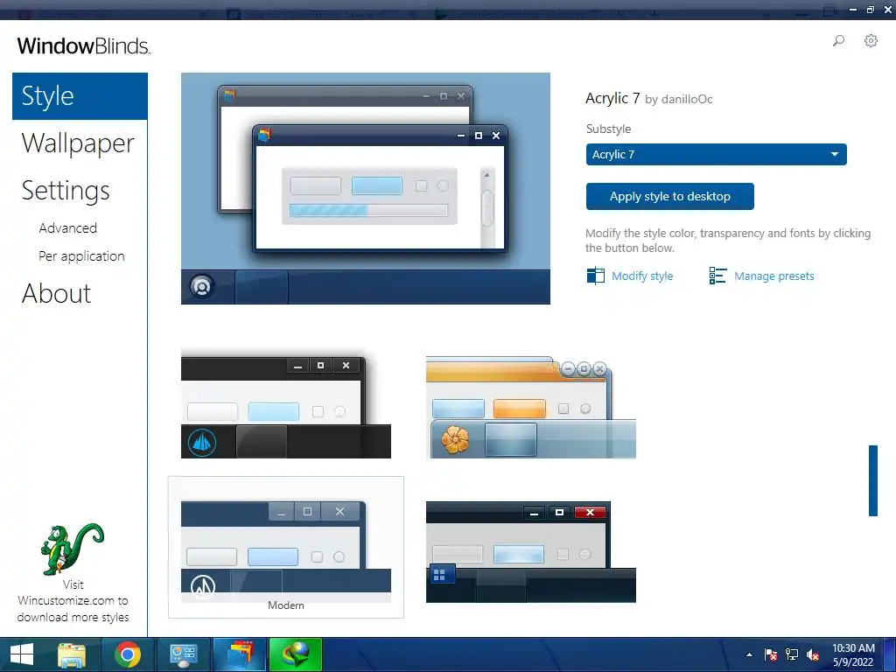Click the Manage presets list icon
896x672 pixels.
tap(717, 276)
